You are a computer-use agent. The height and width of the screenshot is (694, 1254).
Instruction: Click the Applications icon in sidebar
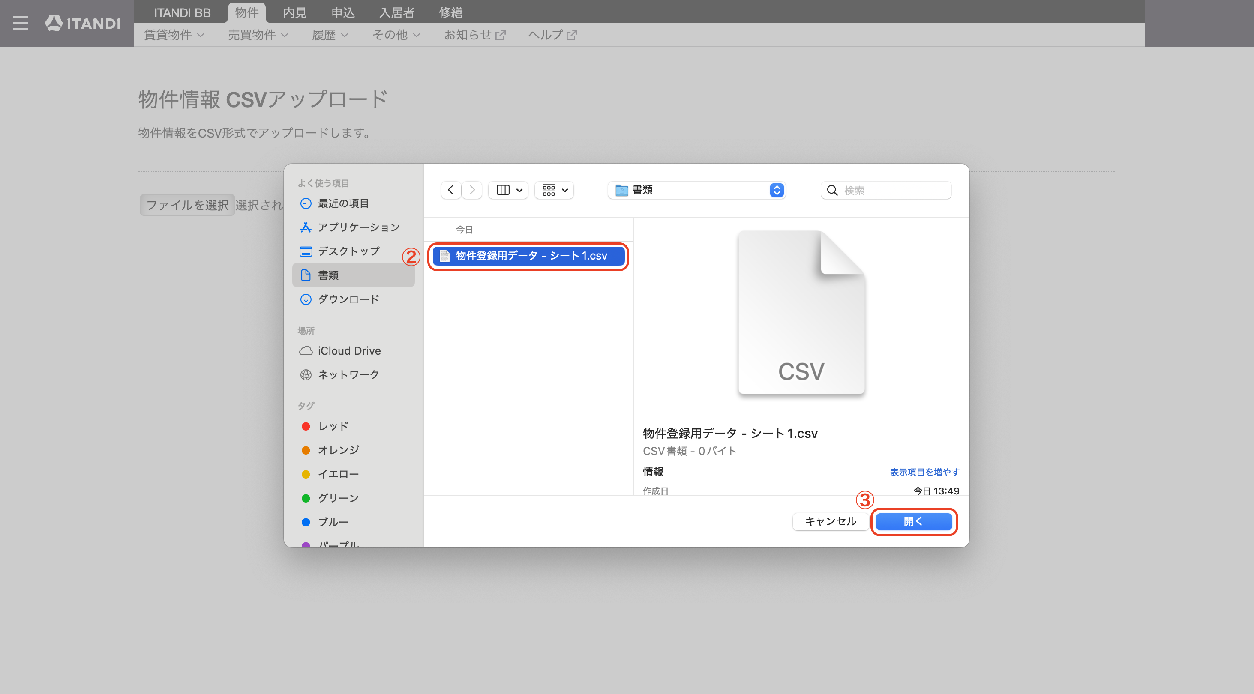tap(306, 227)
